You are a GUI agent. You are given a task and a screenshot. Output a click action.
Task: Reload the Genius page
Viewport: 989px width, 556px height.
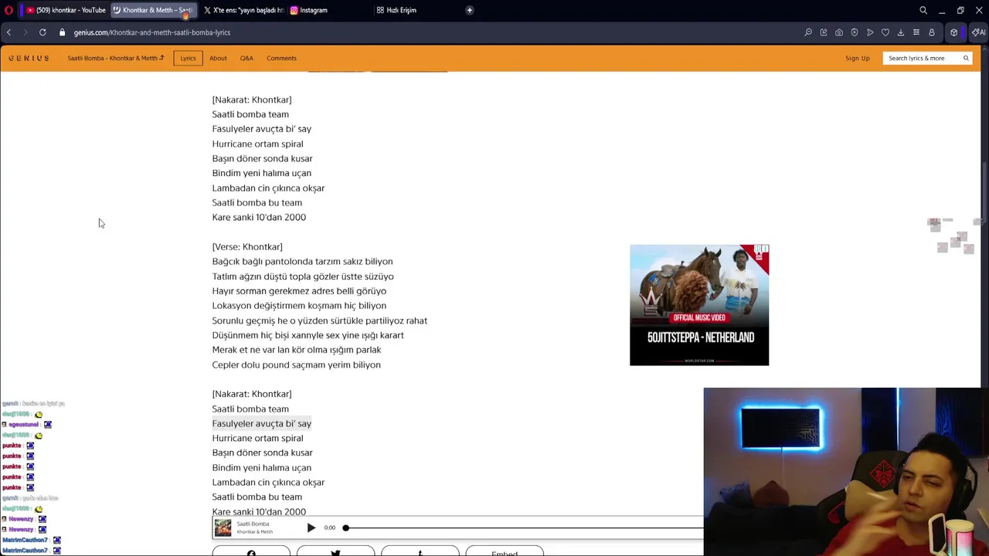(42, 32)
